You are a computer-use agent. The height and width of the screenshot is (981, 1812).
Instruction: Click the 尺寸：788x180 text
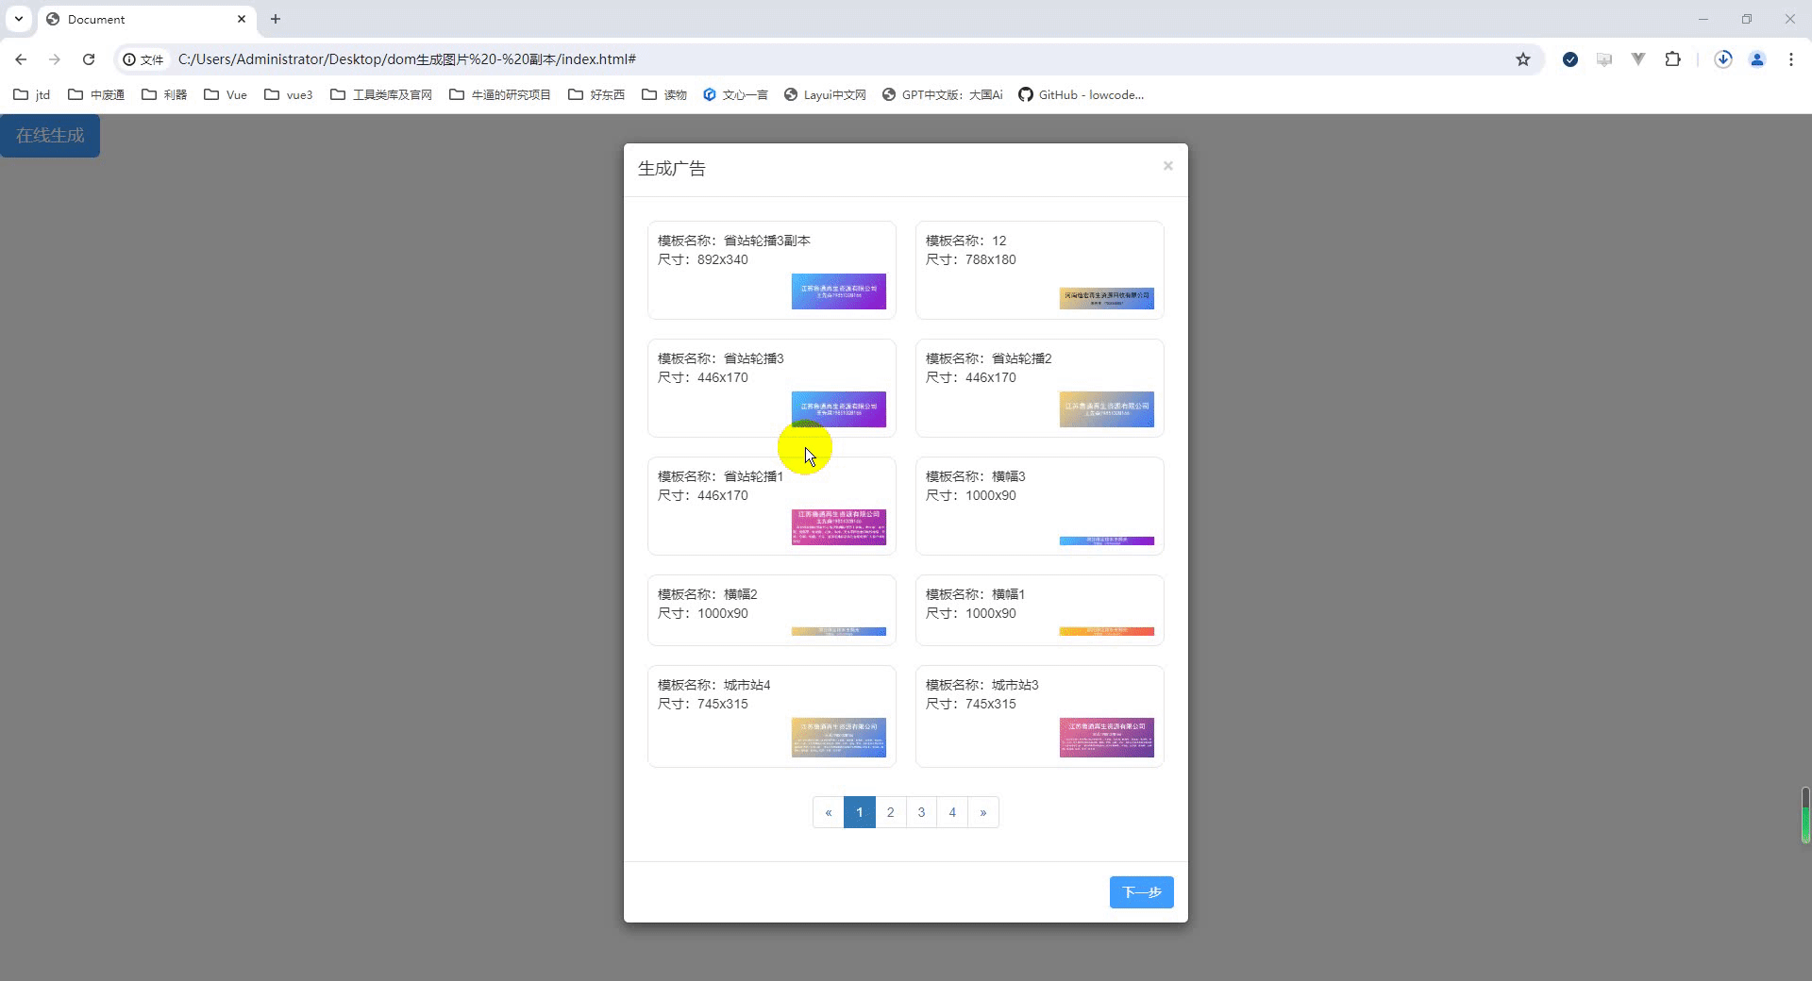[x=971, y=259]
